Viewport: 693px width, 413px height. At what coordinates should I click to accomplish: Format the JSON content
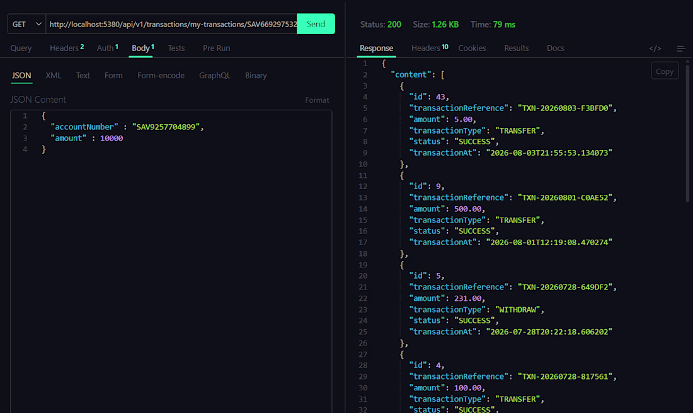pyautogui.click(x=317, y=100)
